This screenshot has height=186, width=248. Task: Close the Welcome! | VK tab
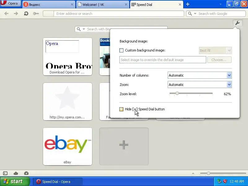[x=126, y=5]
